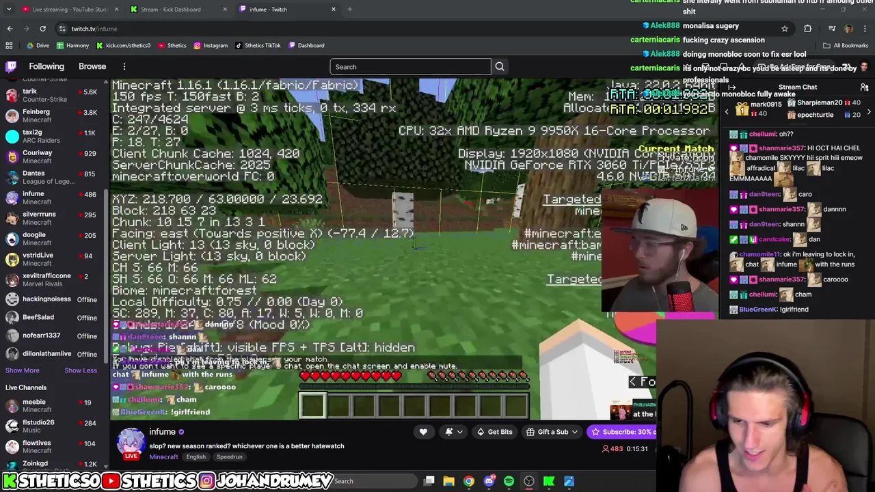Image resolution: width=875 pixels, height=492 pixels.
Task: Open the Instagram bookmark
Action: 211,45
